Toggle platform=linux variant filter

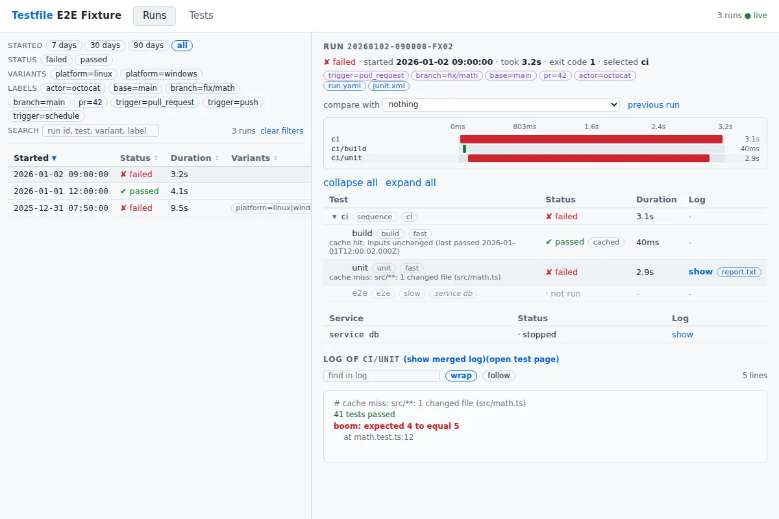(x=84, y=74)
